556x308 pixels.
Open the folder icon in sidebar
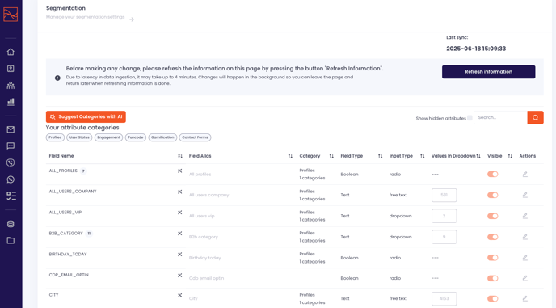[11, 241]
